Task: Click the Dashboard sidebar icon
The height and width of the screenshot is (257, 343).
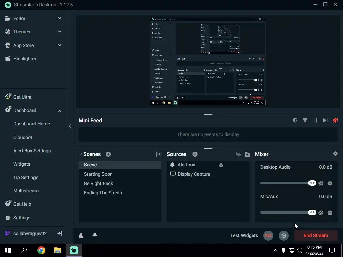Action: click(8, 109)
